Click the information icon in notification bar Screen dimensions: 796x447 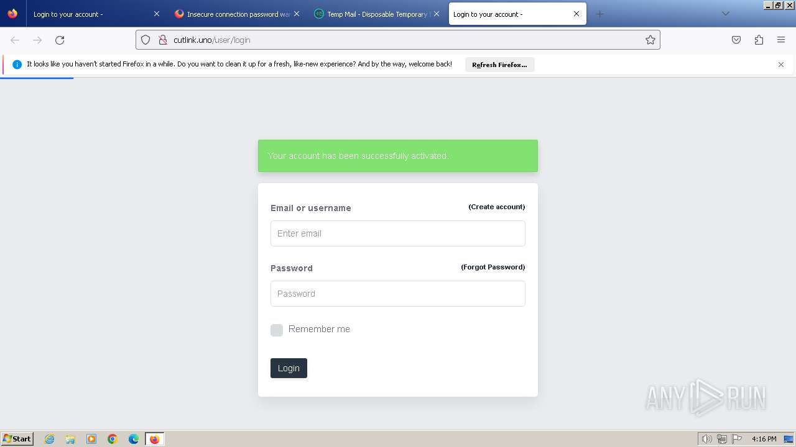[17, 65]
